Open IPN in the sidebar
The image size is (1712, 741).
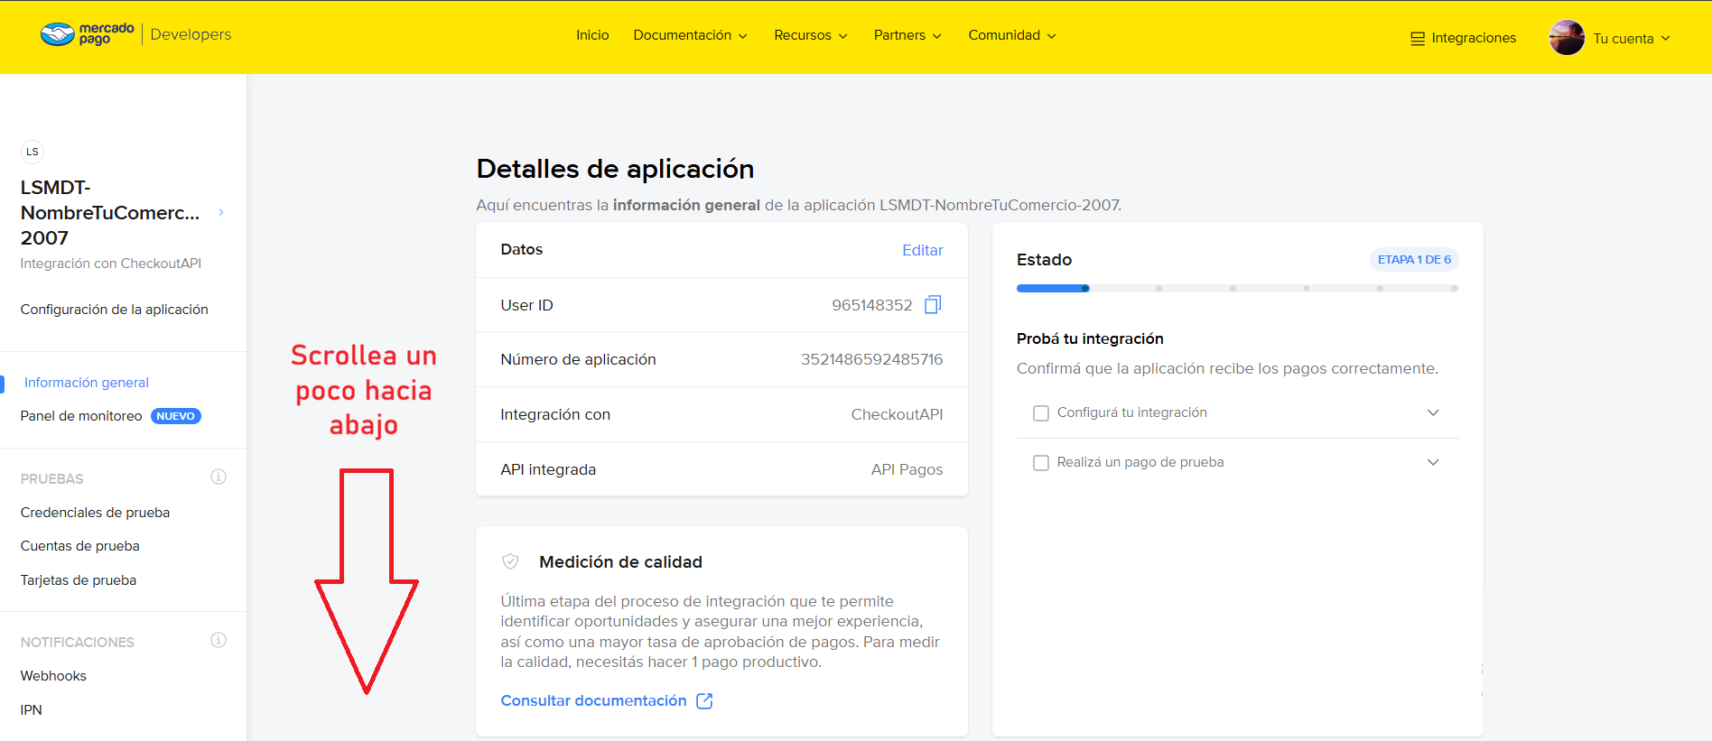tap(32, 710)
